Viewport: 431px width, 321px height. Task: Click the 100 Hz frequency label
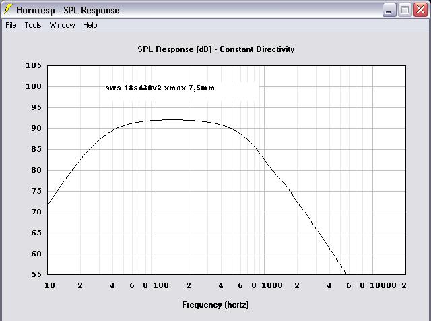[161, 285]
